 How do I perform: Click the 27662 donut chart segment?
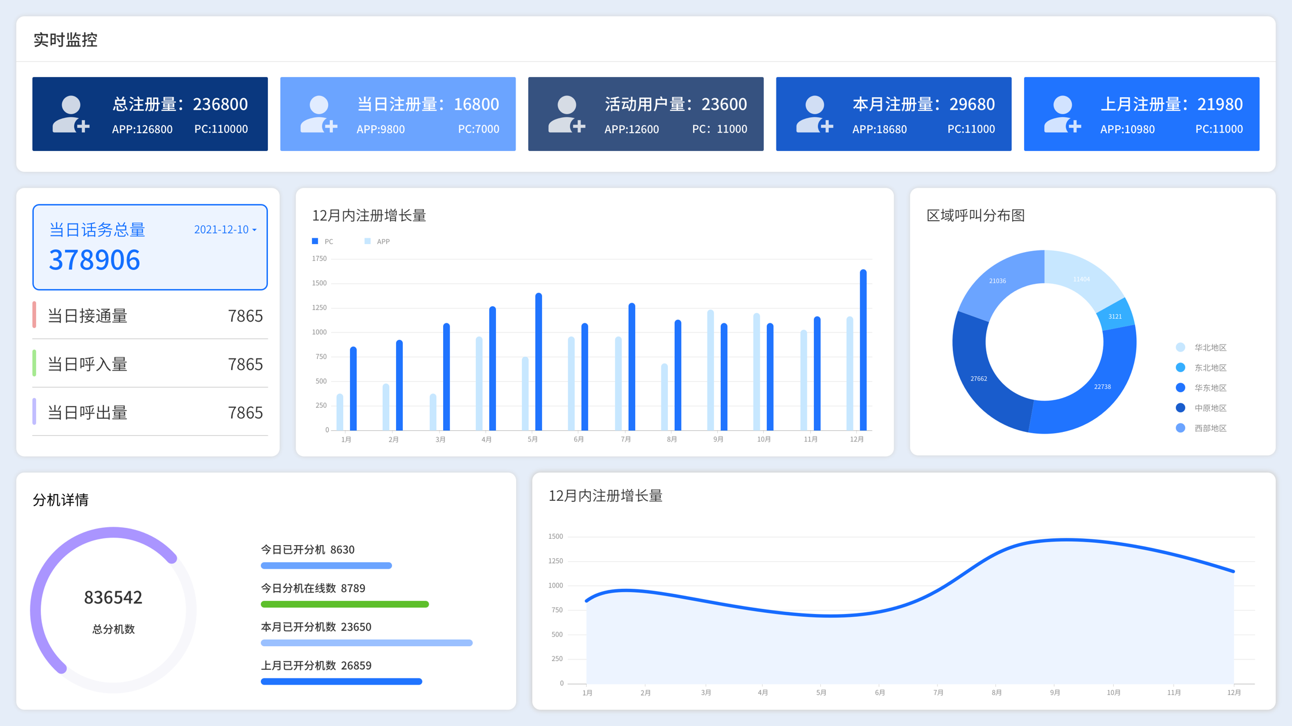(979, 379)
